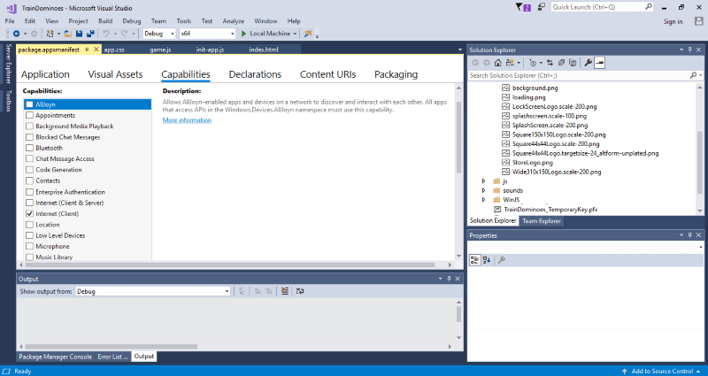Image resolution: width=708 pixels, height=376 pixels.
Task: Switch to the Team Explorer tab
Action: (542, 220)
